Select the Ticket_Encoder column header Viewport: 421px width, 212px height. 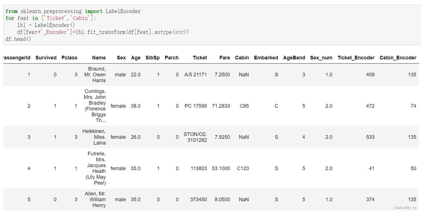click(356, 58)
